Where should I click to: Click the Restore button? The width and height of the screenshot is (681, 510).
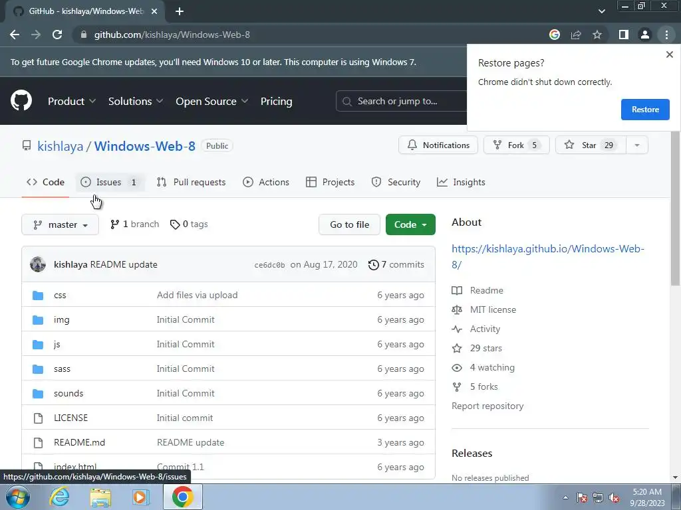click(x=645, y=110)
